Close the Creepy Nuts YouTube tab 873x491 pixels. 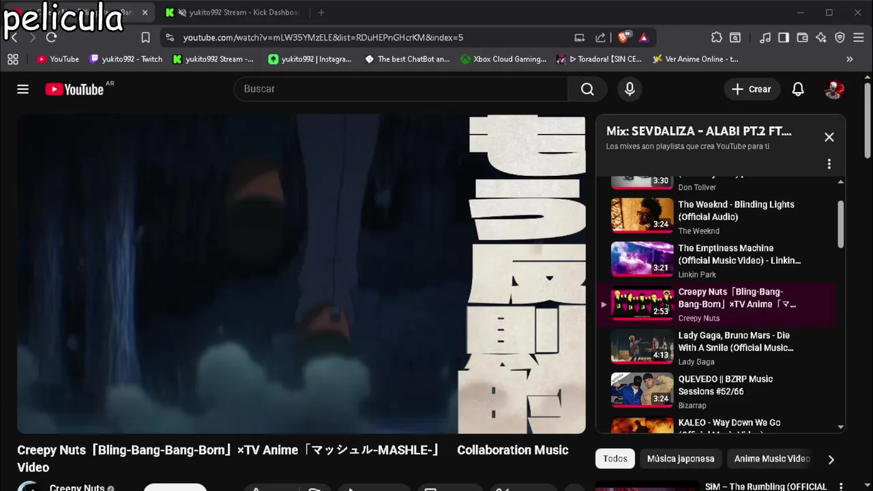click(145, 12)
